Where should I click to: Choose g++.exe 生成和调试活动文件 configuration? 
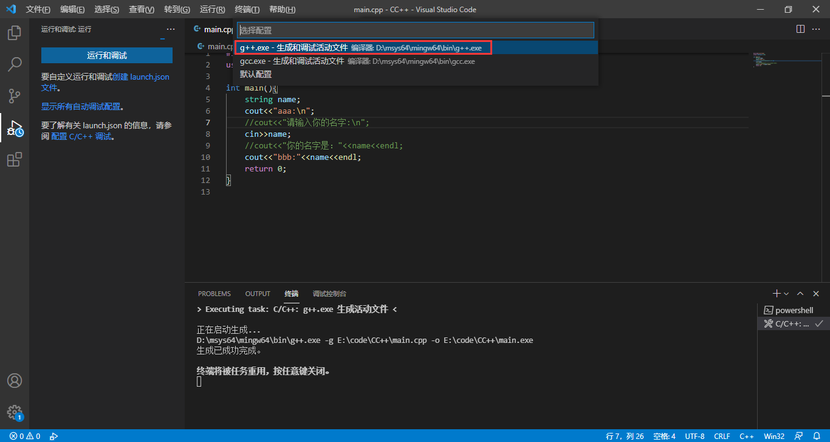point(415,47)
